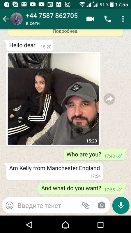Viewport: 131px width, 233px height.
Task: Forward the received photo with arrow icon
Action: (x=109, y=99)
